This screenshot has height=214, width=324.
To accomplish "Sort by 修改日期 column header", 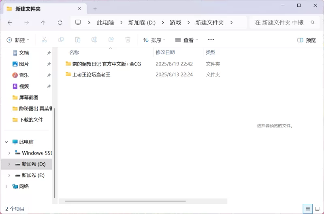I will tap(165, 53).
